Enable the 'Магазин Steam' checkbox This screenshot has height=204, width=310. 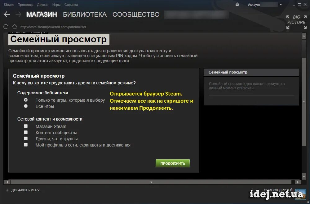coord(26,126)
